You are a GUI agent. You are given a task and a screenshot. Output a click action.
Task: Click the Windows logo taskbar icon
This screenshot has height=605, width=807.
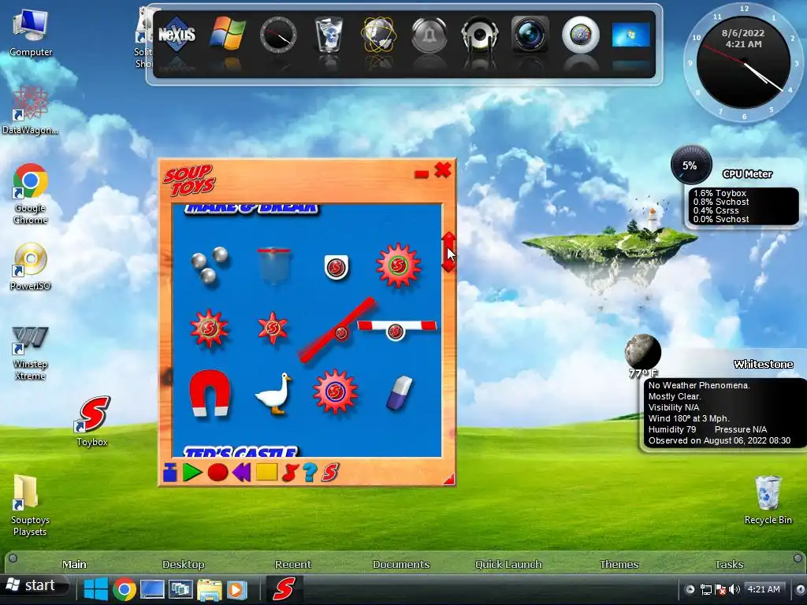pos(96,589)
